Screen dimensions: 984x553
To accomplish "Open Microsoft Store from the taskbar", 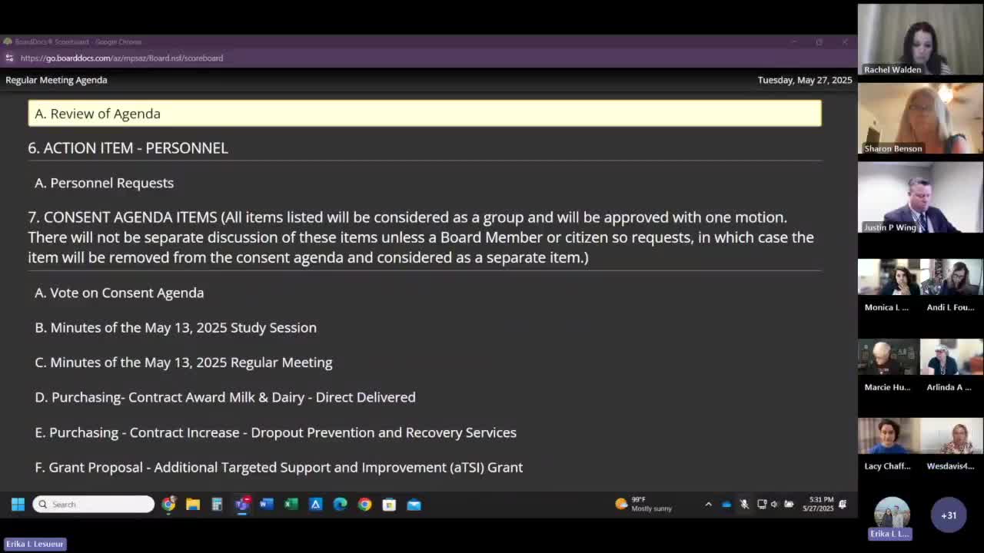I will pyautogui.click(x=390, y=505).
